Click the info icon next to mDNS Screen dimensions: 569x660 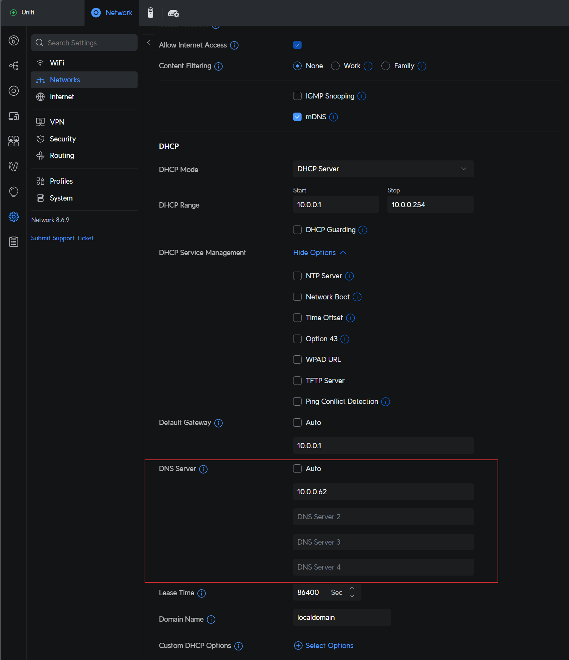[334, 117]
